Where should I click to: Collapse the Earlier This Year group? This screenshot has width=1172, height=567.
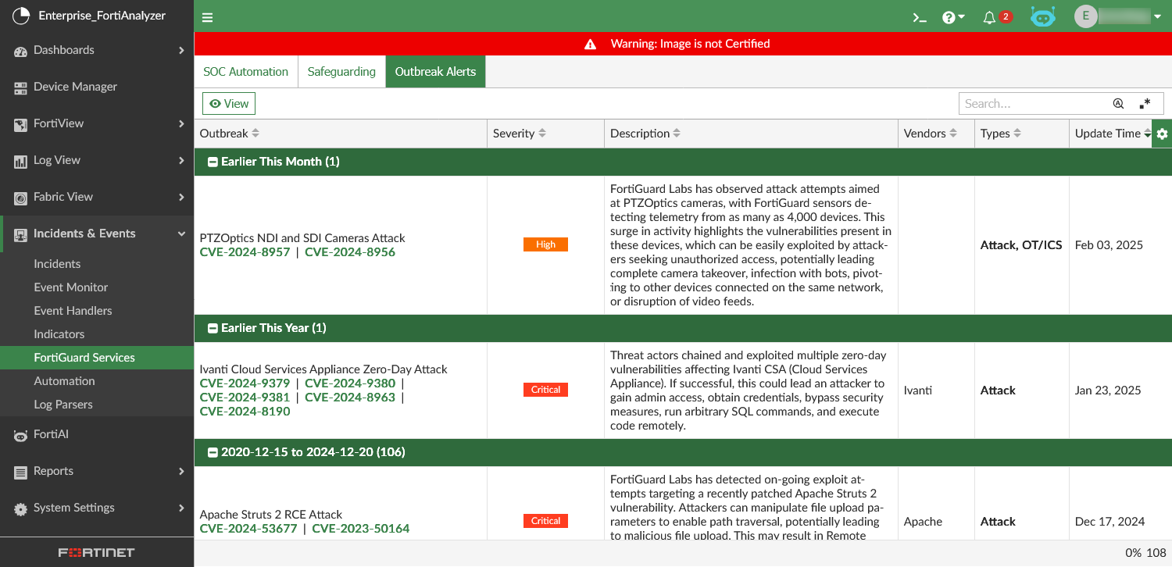pyautogui.click(x=213, y=328)
